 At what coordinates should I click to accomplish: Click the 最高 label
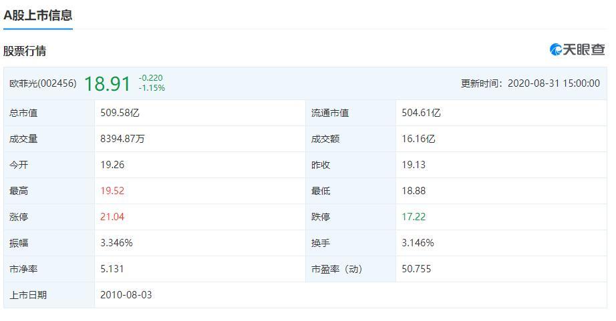[19, 191]
